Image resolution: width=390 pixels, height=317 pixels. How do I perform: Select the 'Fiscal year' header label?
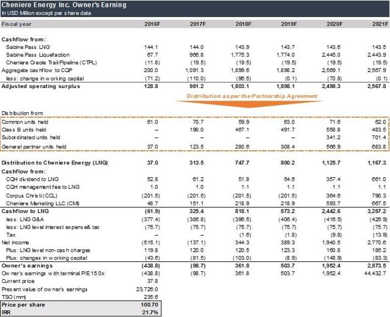click(16, 24)
